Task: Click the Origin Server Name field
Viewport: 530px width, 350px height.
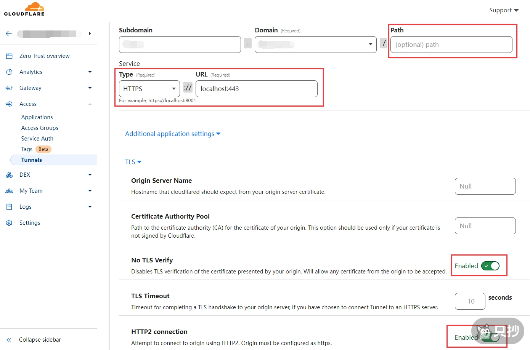Action: [x=485, y=186]
